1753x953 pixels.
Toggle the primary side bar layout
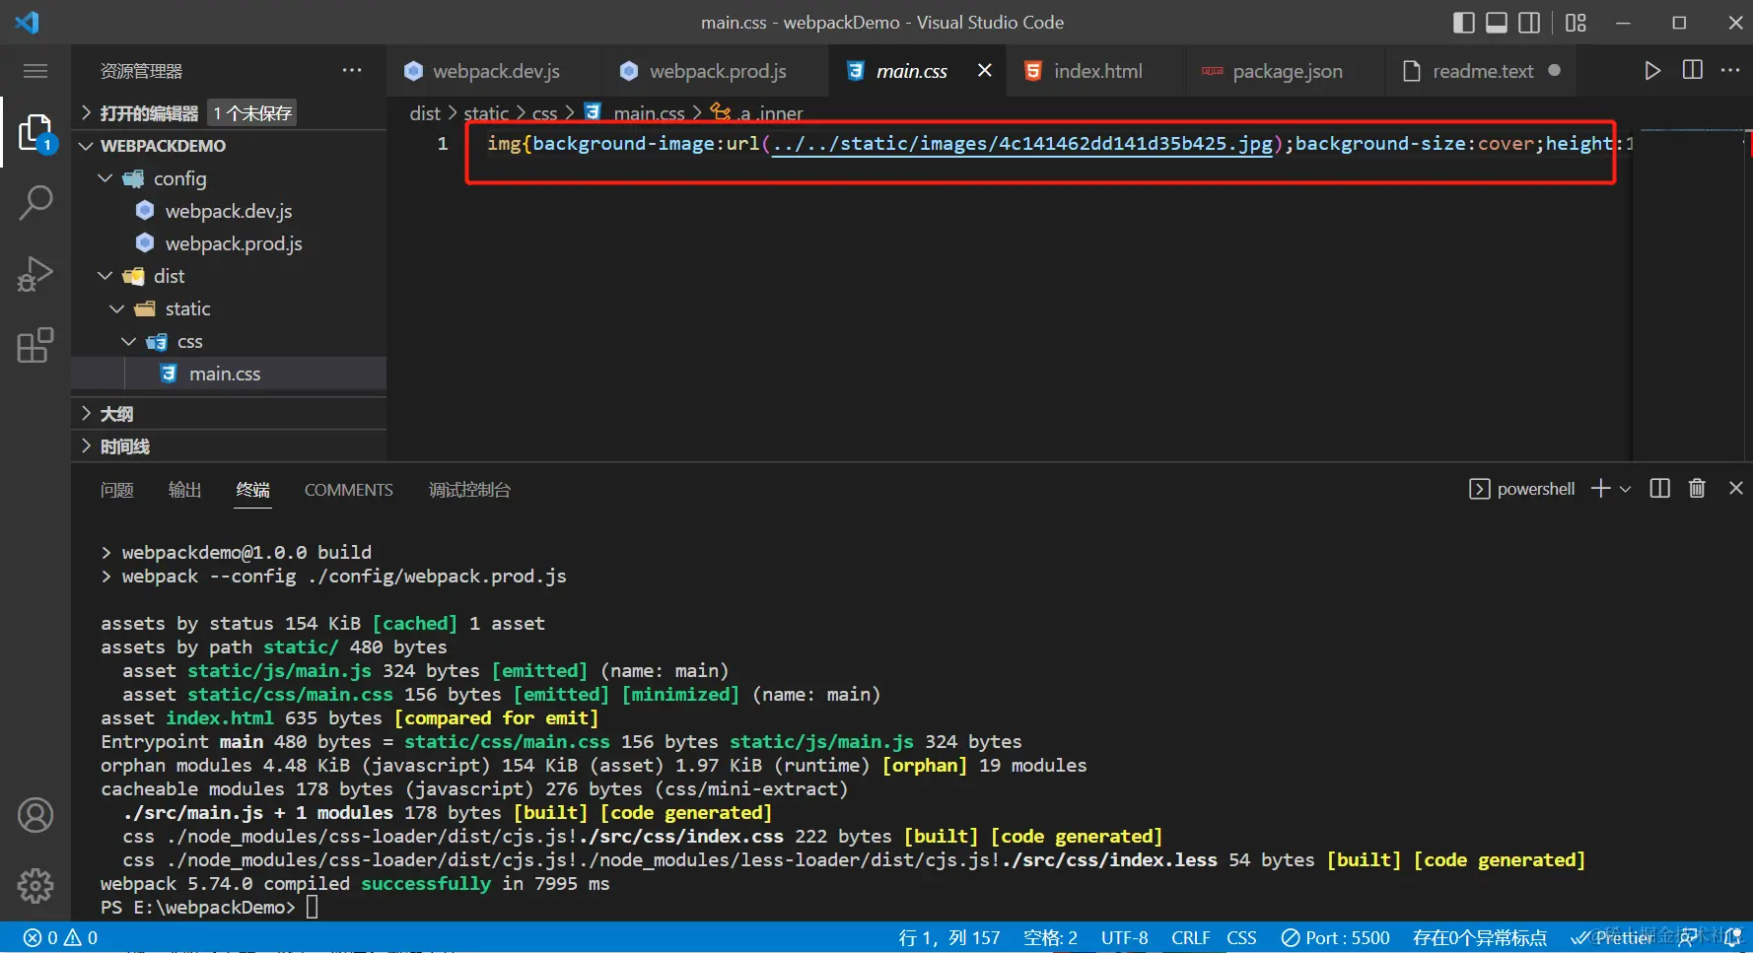click(1464, 23)
